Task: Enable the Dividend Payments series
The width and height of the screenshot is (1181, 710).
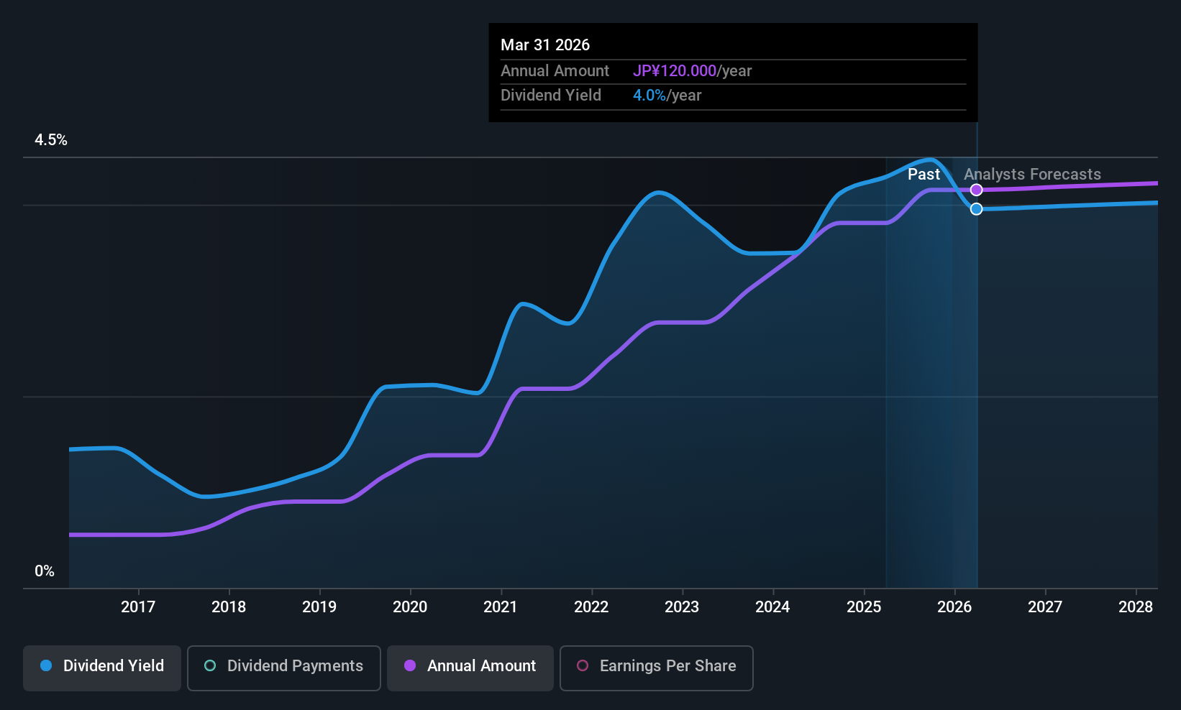Action: click(284, 668)
